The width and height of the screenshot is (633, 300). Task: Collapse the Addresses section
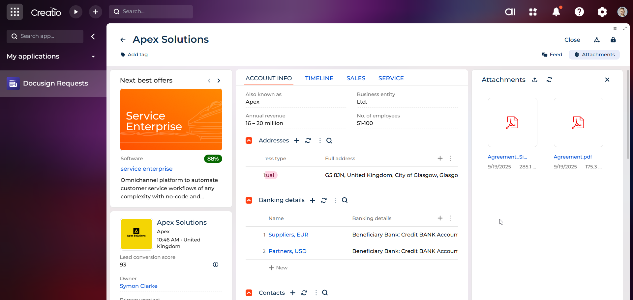point(249,140)
